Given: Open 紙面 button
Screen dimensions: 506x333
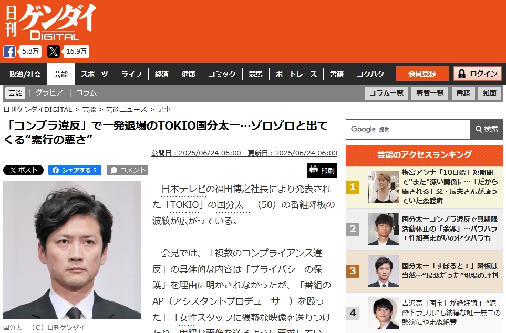Looking at the screenshot, I should point(490,93).
